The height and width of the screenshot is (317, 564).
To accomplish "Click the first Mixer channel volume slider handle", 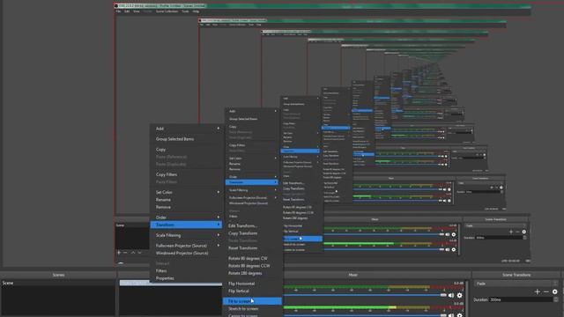I will (443, 295).
